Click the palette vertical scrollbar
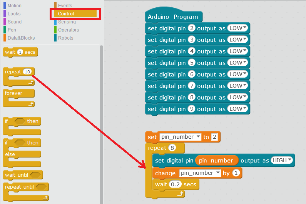This screenshot has width=306, height=204. 101,125
